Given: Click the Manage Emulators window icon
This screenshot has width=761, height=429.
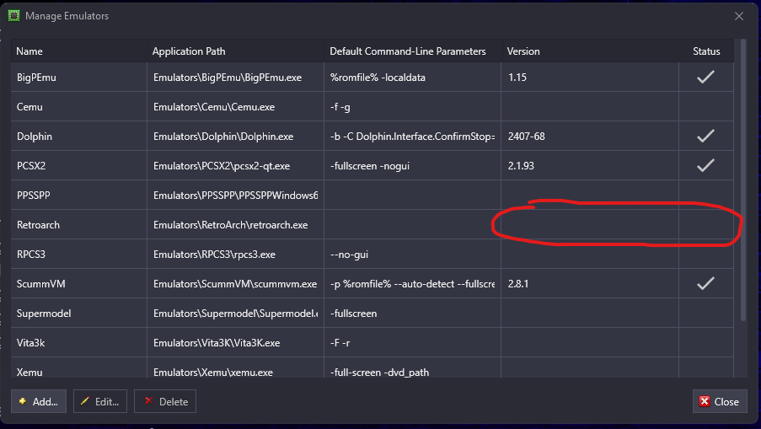Looking at the screenshot, I should point(13,15).
